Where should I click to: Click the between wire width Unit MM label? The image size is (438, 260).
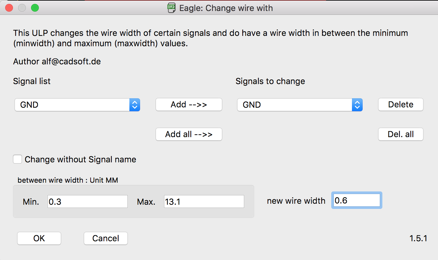68,180
